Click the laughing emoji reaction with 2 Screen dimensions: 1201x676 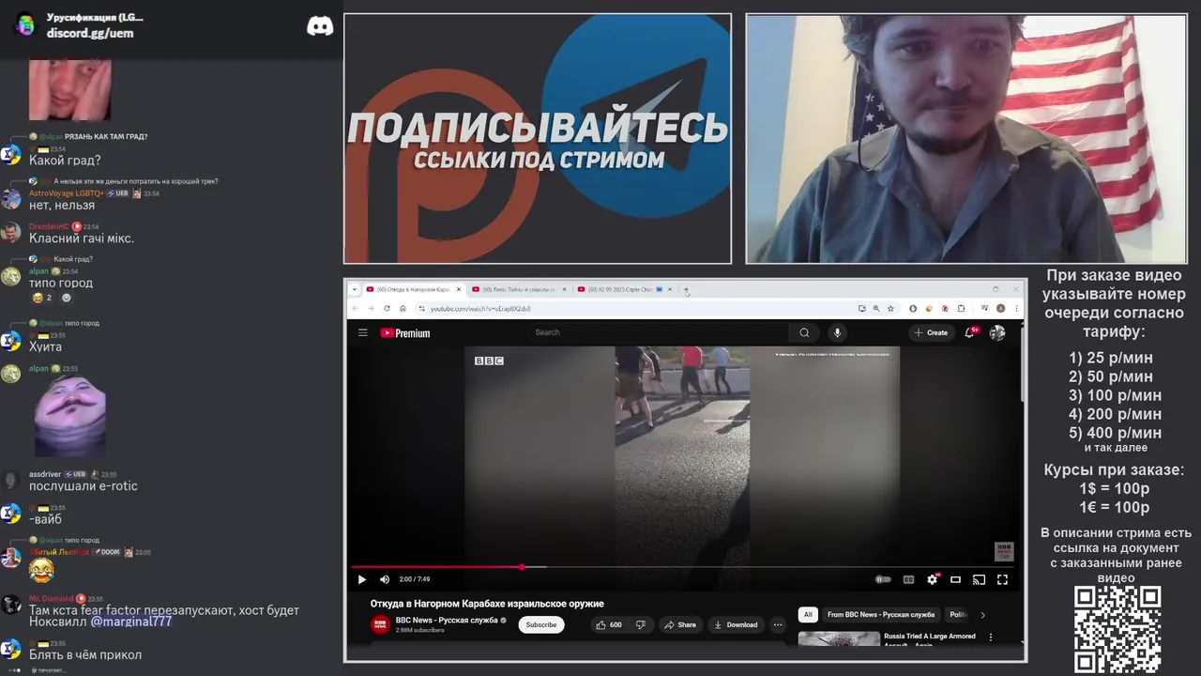42,298
